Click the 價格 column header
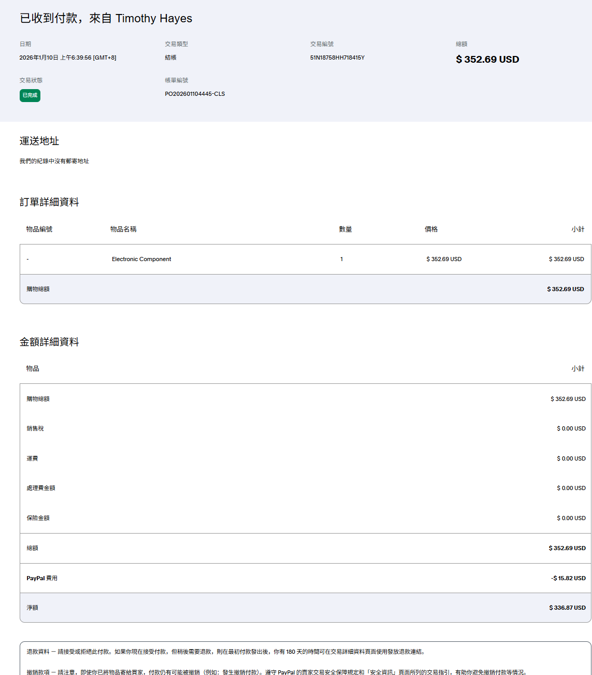 tap(431, 229)
